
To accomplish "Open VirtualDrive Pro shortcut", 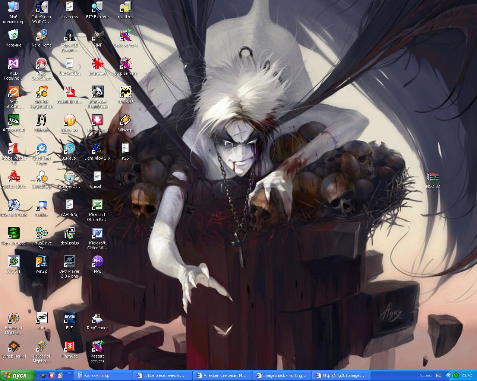I will 41,238.
